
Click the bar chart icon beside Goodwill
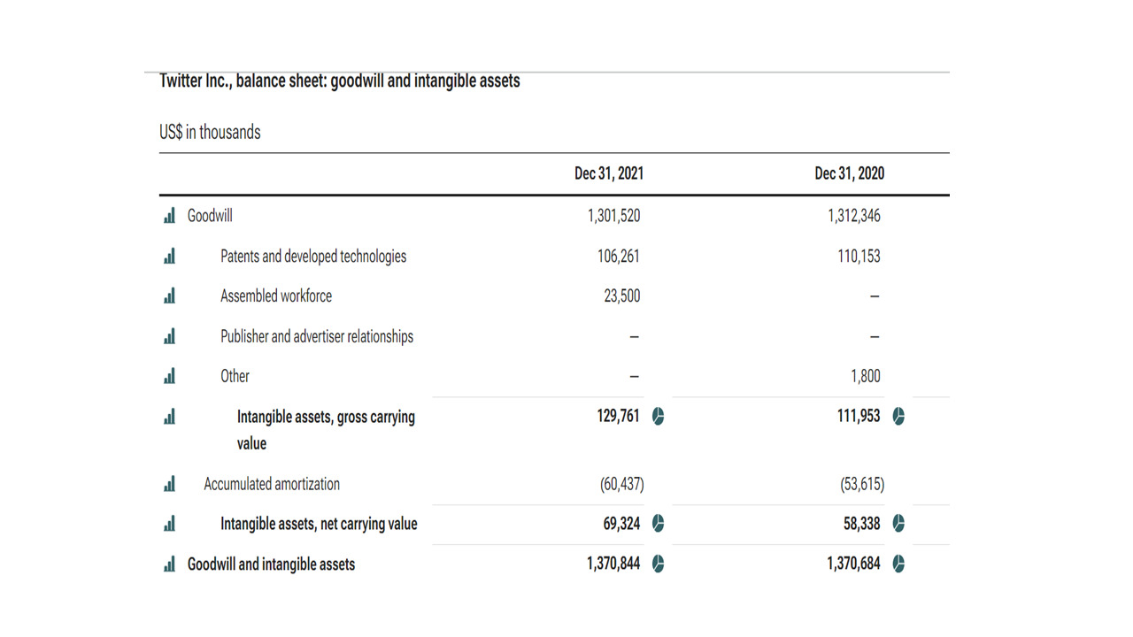click(x=169, y=216)
